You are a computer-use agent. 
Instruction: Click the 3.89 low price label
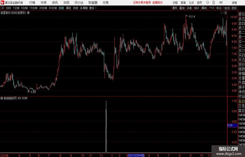pyautogui.click(x=33, y=92)
